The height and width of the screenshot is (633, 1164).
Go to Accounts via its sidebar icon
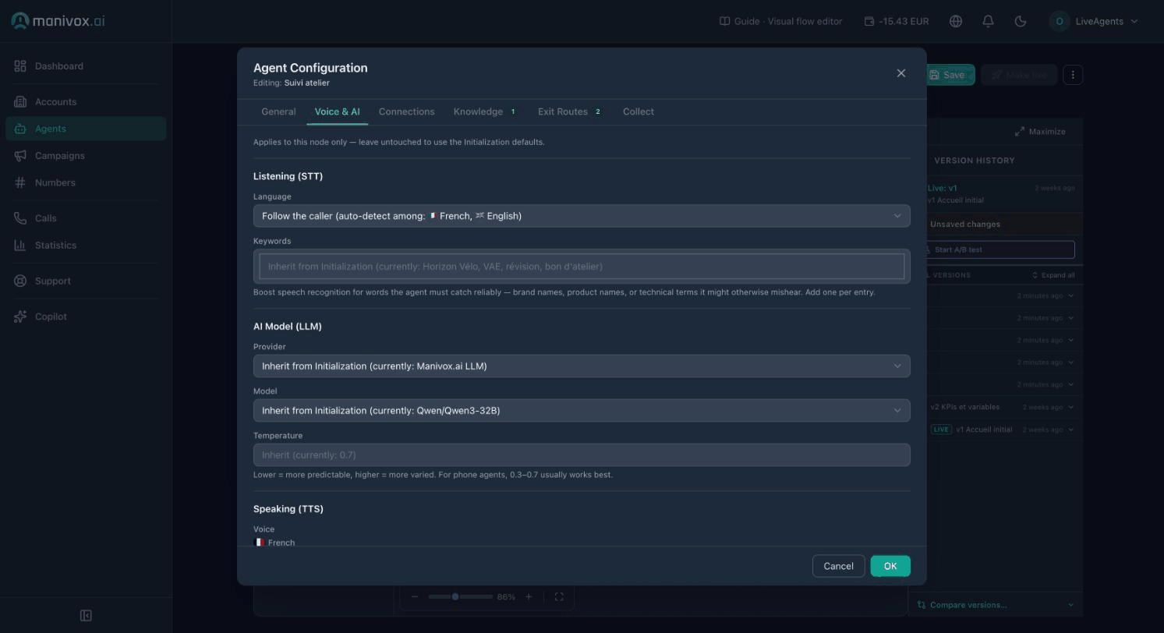(x=20, y=102)
